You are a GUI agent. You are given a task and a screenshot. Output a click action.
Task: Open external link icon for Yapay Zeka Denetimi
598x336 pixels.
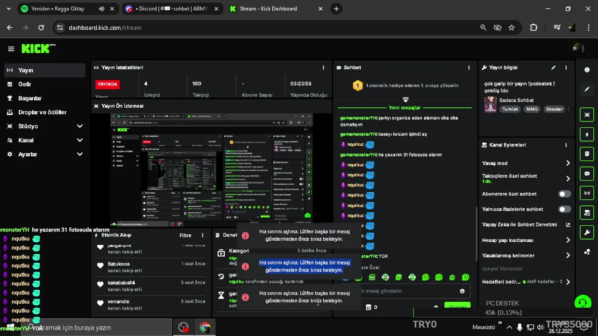coord(568,224)
